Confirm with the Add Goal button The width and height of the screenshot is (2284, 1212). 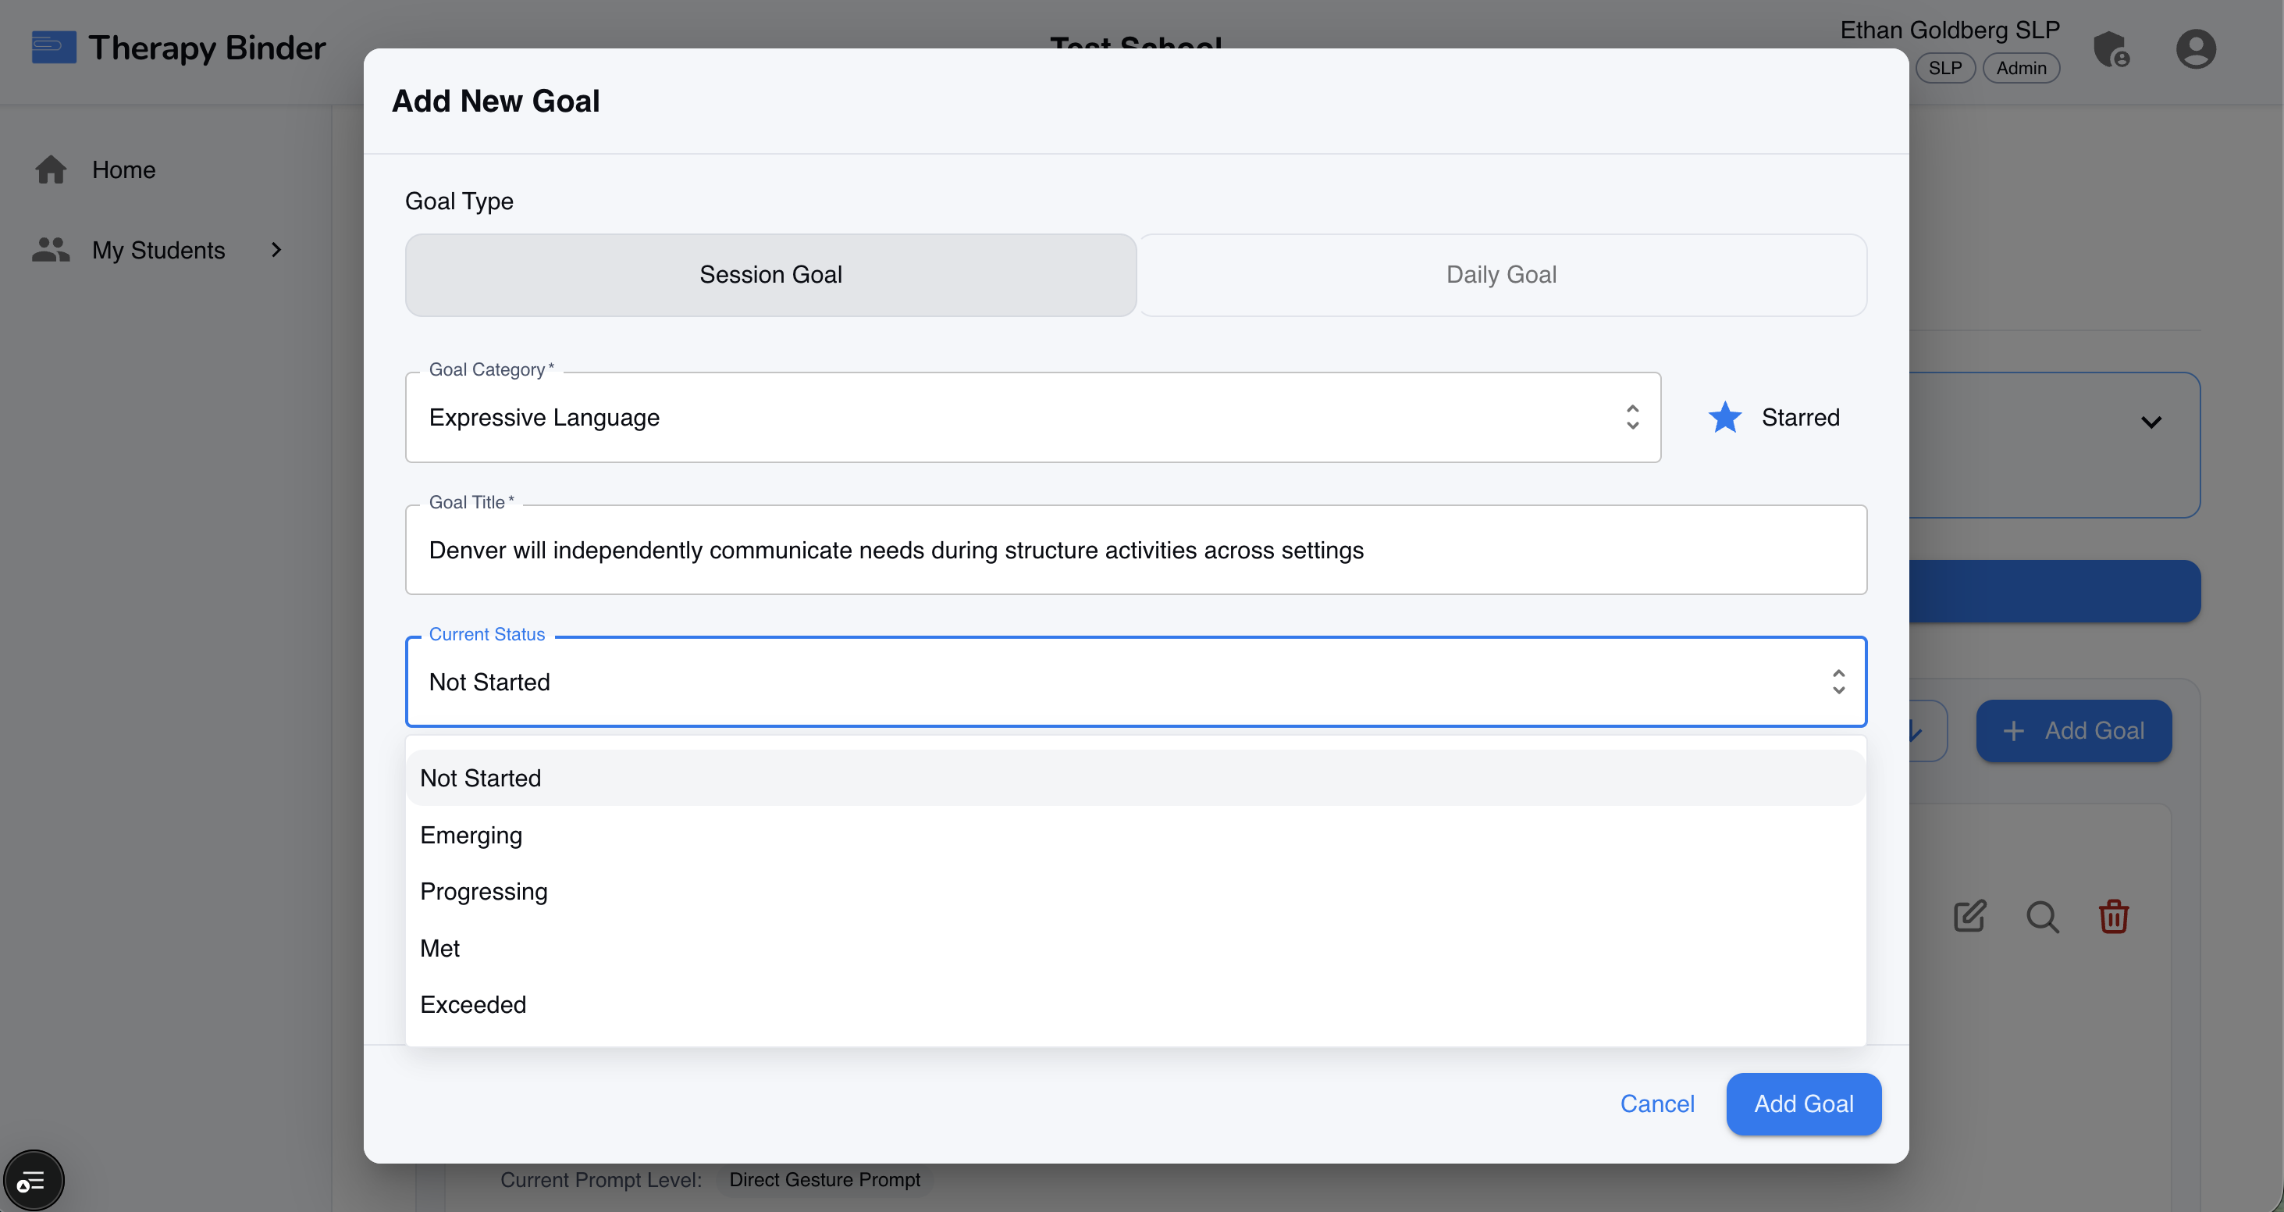point(1803,1103)
